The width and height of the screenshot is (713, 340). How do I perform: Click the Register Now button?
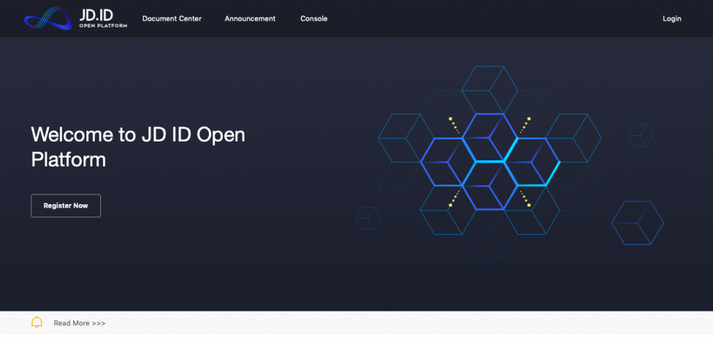66,206
